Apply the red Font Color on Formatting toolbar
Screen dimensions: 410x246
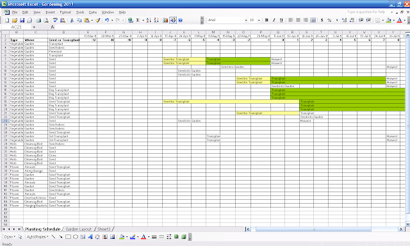[400, 20]
